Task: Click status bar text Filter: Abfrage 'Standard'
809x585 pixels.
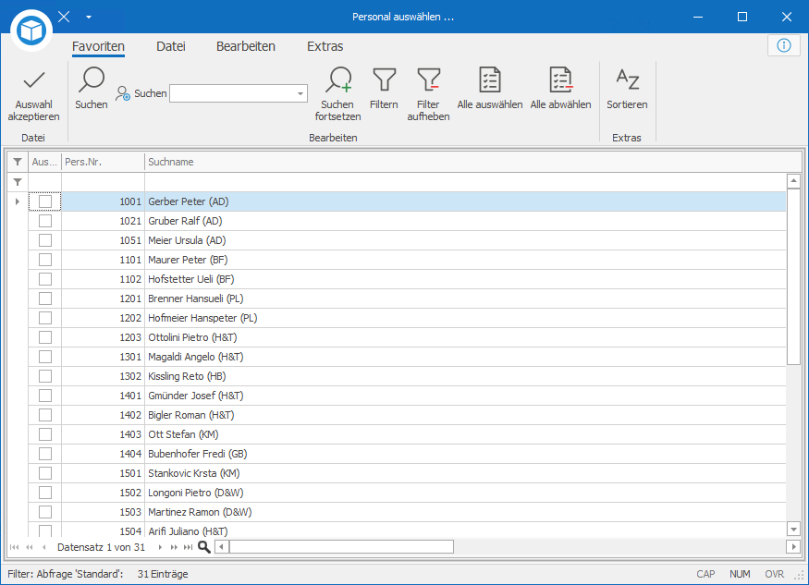Action: pos(65,574)
